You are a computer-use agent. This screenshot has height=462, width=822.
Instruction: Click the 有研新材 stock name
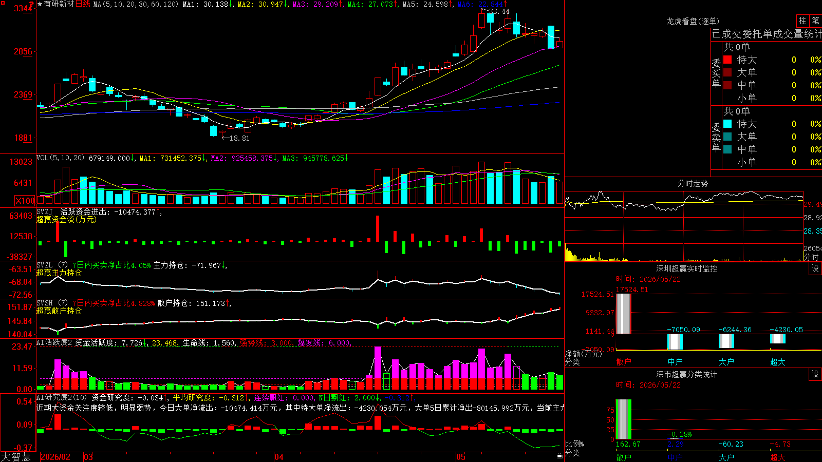tap(59, 4)
